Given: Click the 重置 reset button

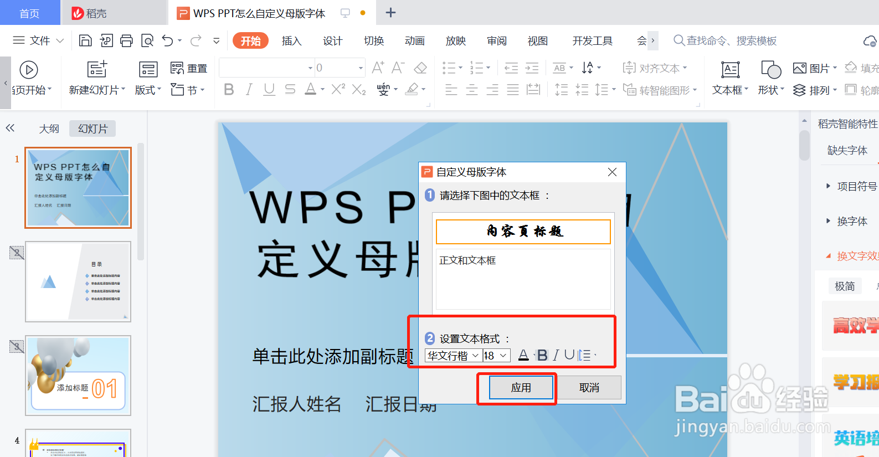Looking at the screenshot, I should coord(189,68).
